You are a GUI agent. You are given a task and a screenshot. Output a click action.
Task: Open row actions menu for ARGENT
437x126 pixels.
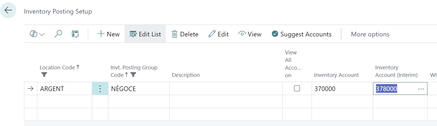tap(100, 89)
